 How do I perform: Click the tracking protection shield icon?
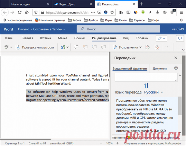[36, 12]
